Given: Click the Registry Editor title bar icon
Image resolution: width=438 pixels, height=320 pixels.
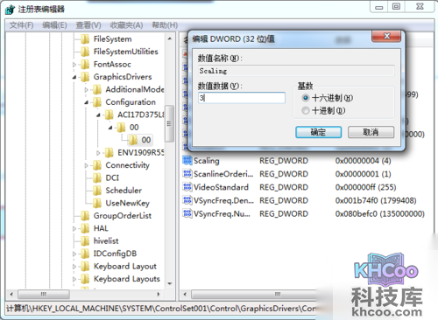Looking at the screenshot, I should point(10,10).
